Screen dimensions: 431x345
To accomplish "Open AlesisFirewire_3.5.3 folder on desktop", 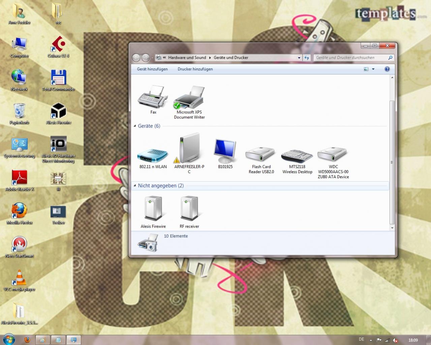I will pyautogui.click(x=19, y=314).
